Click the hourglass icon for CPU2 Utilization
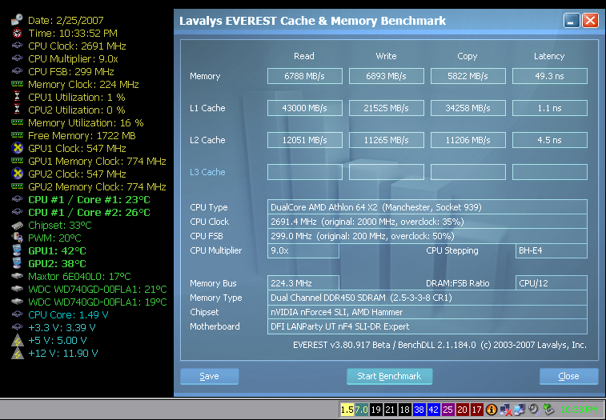This screenshot has width=606, height=420. tap(17, 110)
